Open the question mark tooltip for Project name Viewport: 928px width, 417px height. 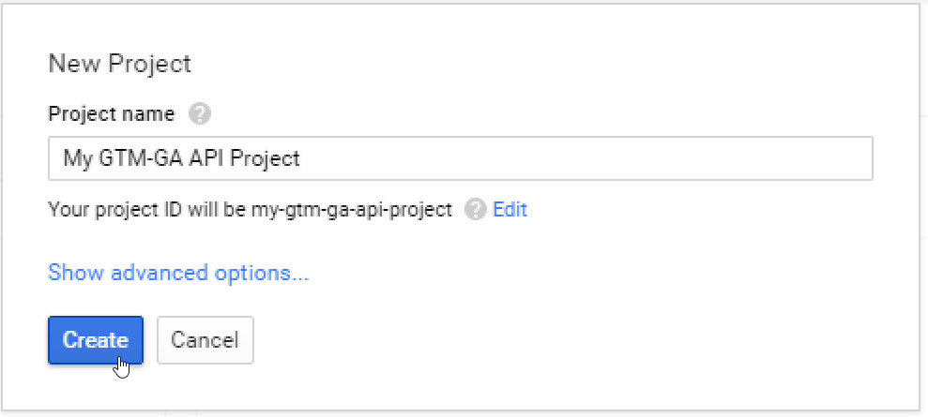tap(200, 114)
